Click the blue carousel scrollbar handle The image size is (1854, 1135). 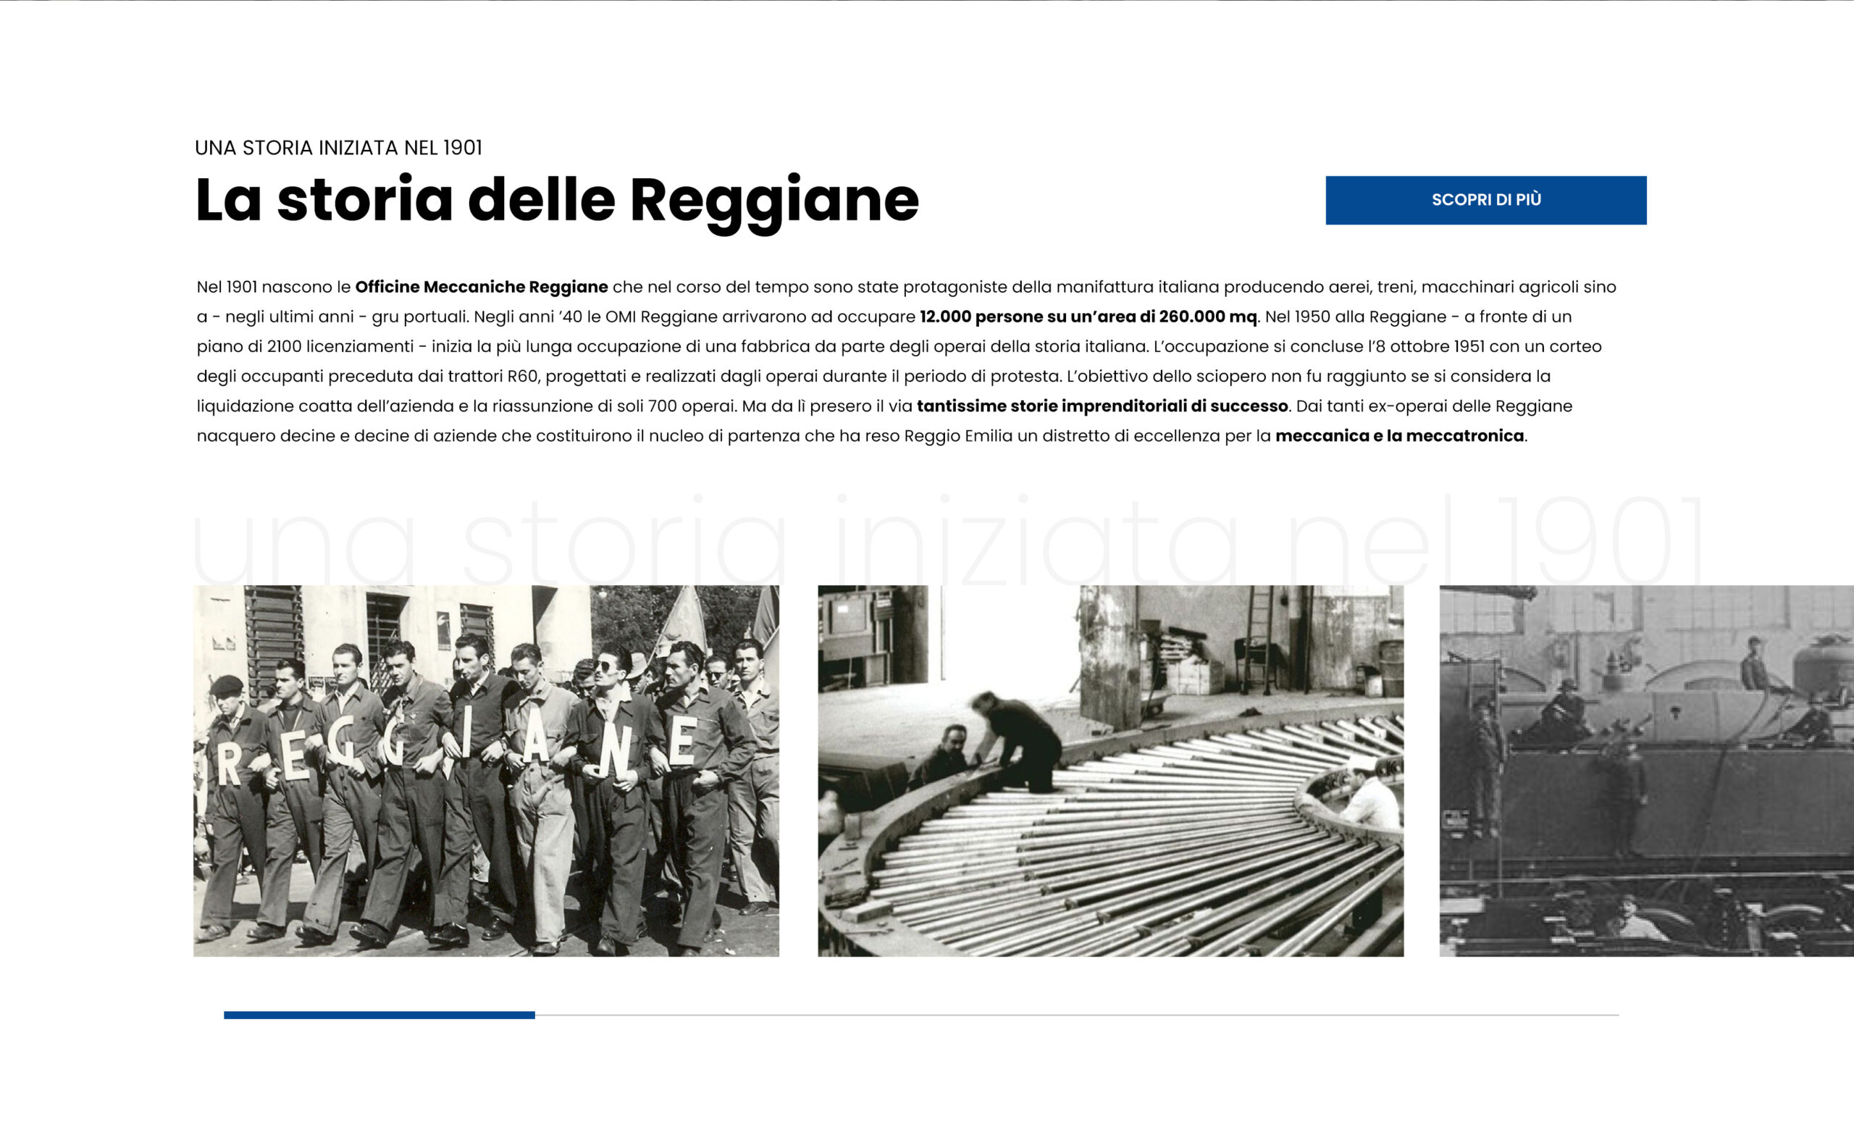pos(379,1015)
